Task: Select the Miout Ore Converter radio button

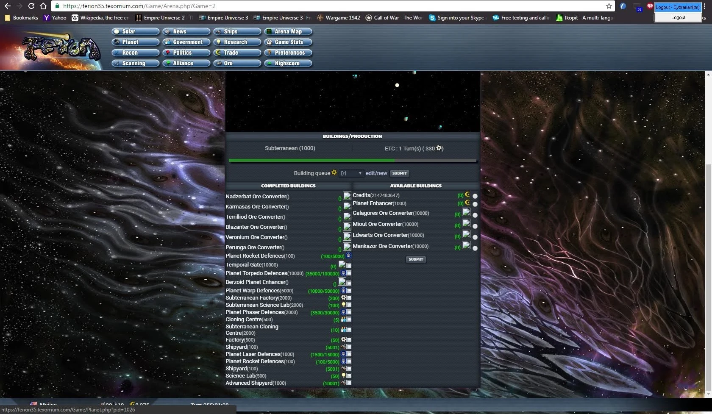Action: point(475,226)
